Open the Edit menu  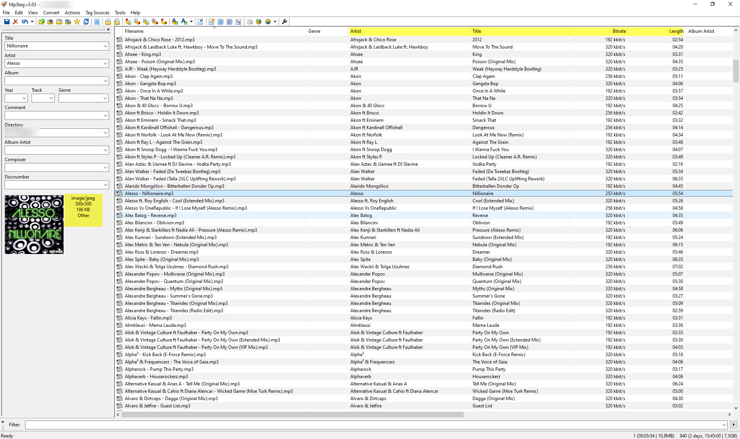19,13
